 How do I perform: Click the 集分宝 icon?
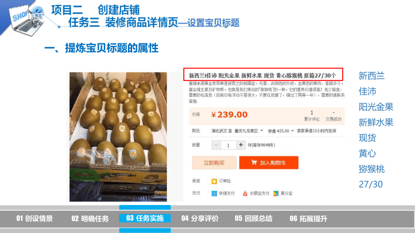(x=276, y=193)
